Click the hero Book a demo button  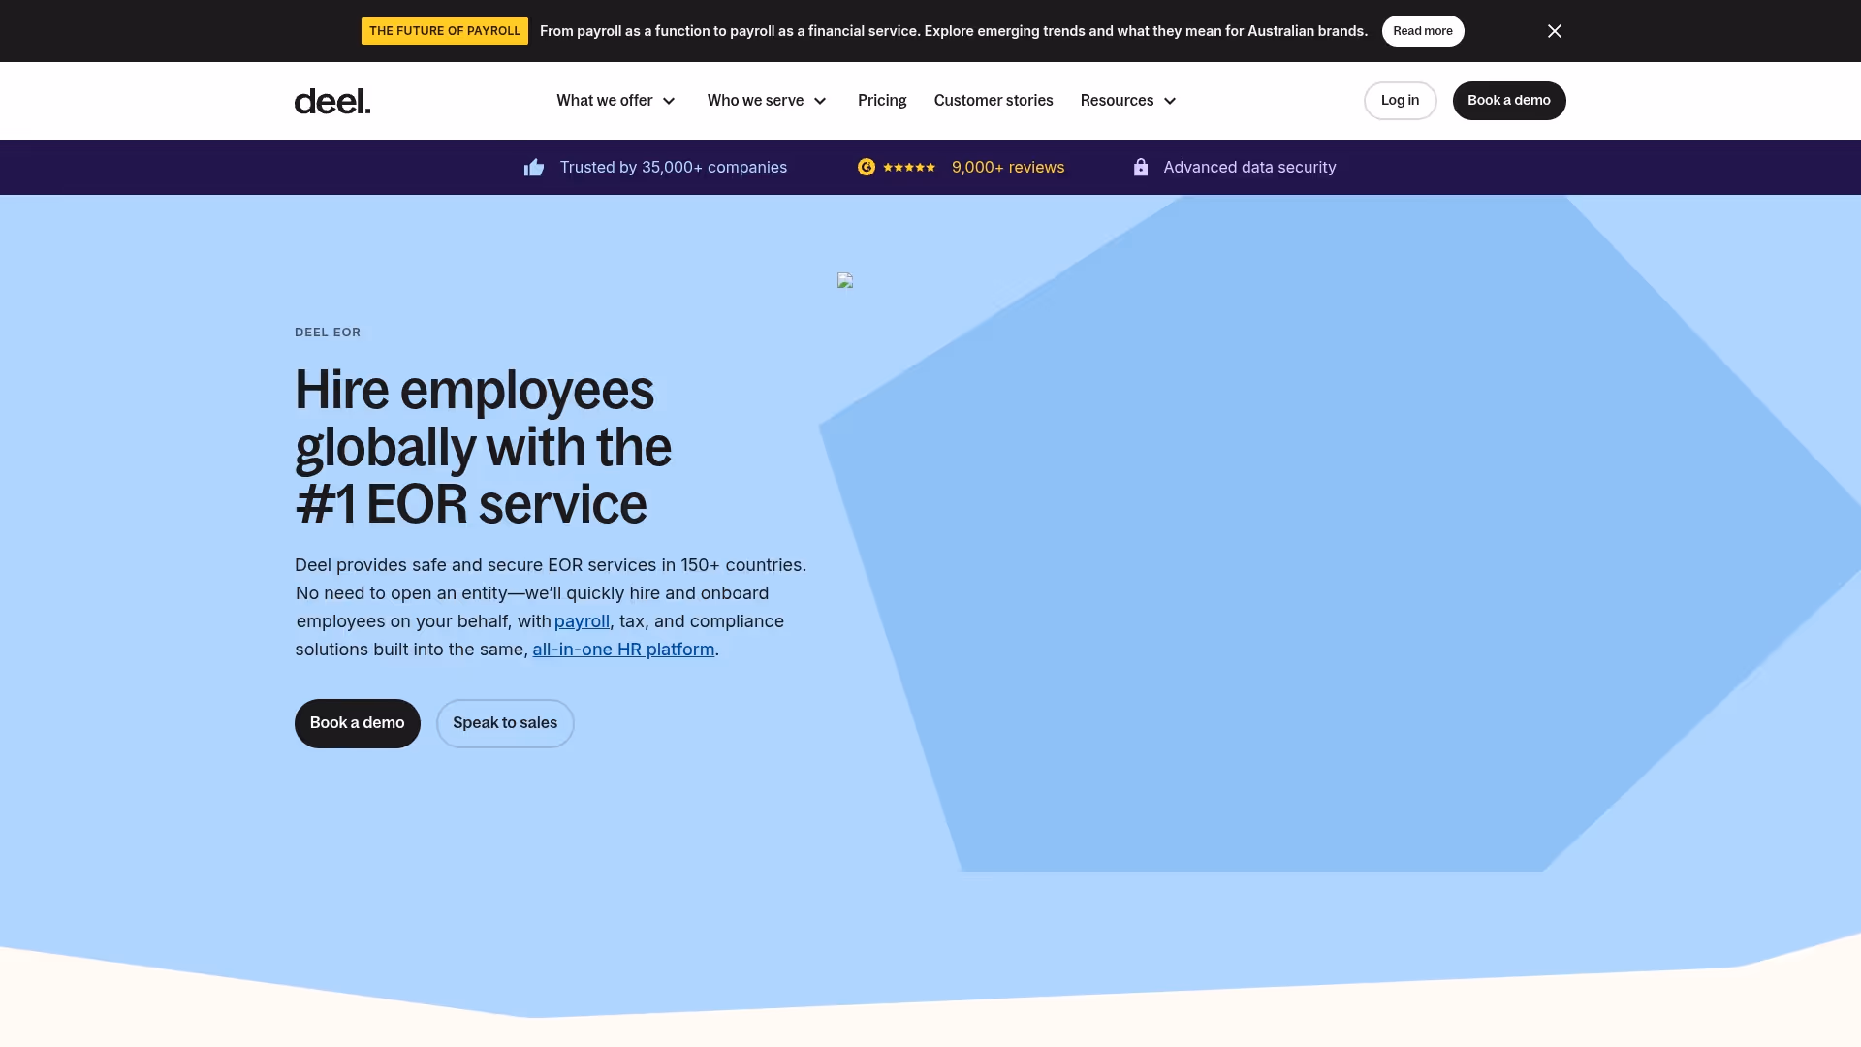pos(357,723)
